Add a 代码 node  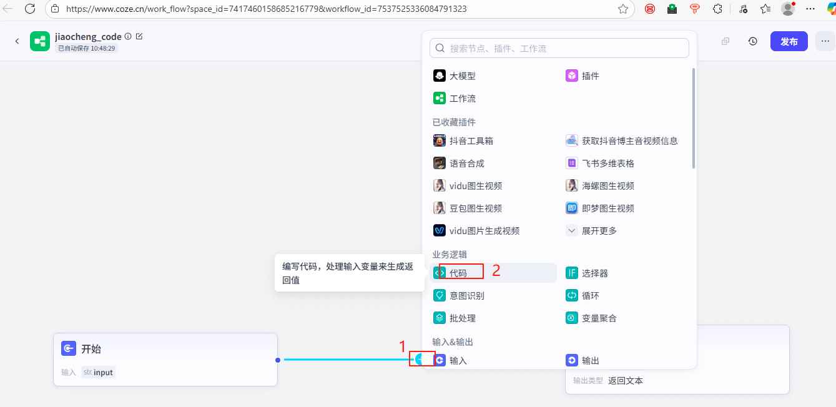[493, 273]
